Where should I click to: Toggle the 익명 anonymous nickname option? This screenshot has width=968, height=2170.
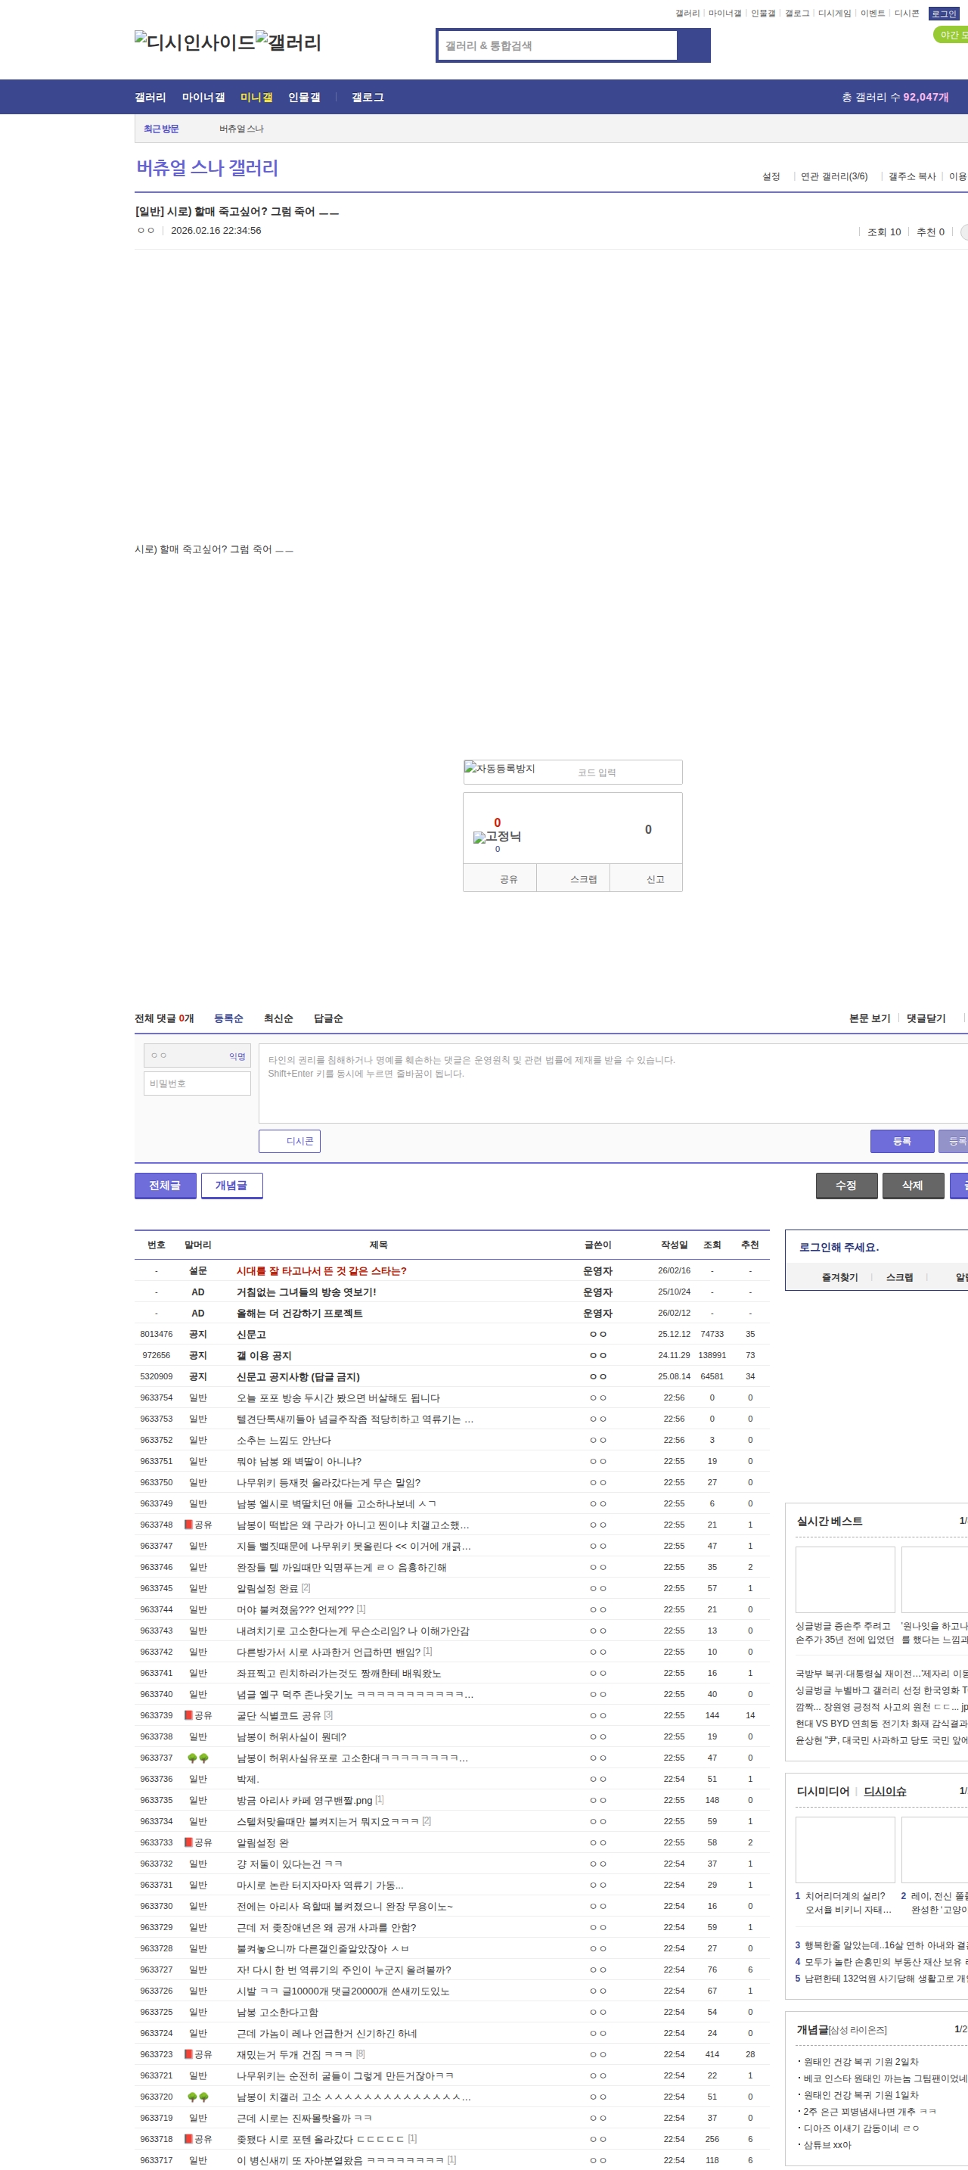pos(237,1056)
